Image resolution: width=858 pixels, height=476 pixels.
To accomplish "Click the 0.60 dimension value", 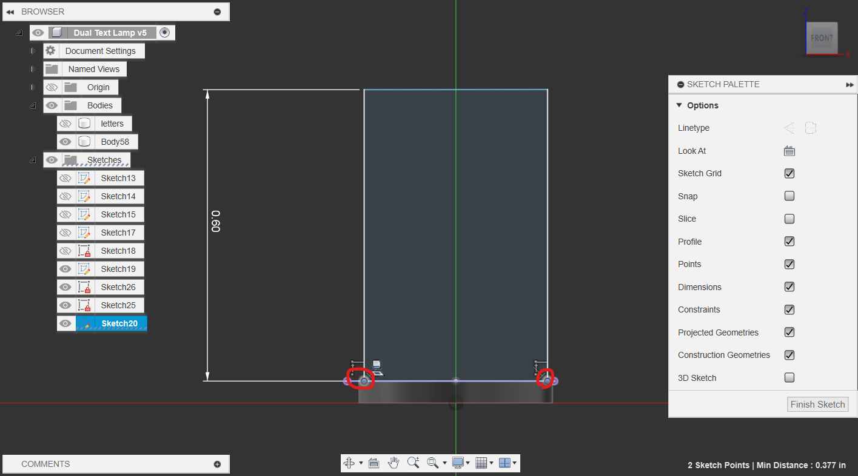I will (215, 222).
